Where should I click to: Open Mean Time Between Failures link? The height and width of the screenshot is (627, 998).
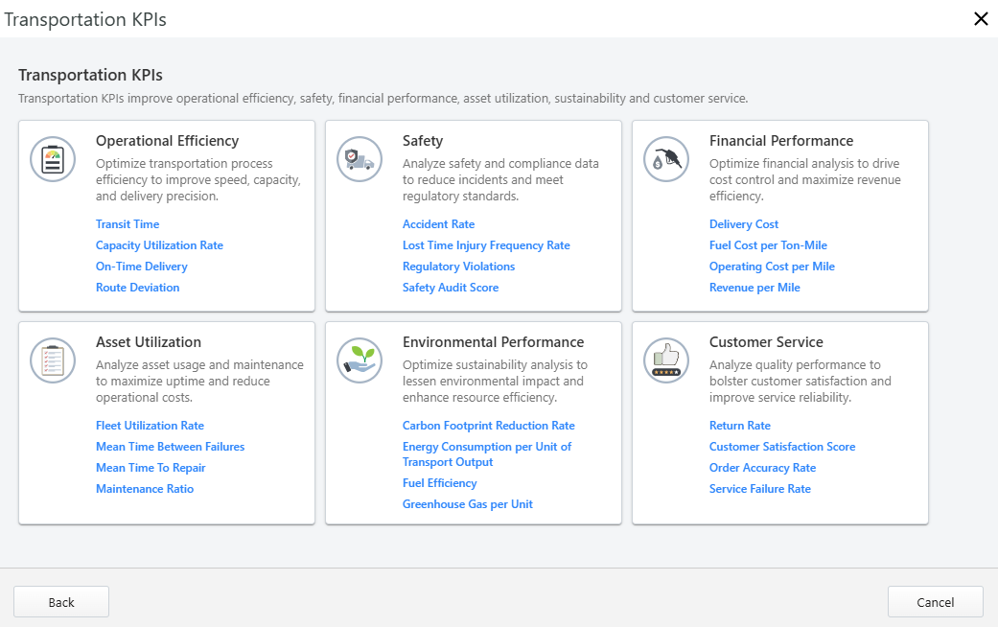tap(170, 447)
